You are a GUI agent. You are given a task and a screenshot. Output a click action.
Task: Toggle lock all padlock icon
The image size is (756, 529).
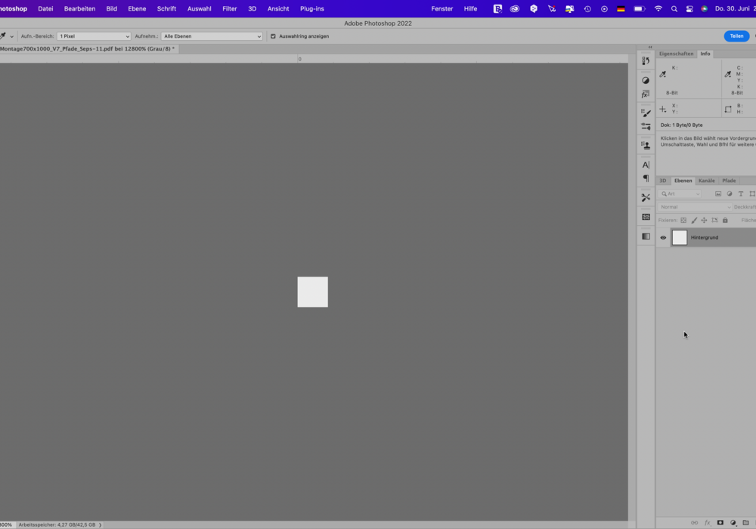pyautogui.click(x=725, y=220)
